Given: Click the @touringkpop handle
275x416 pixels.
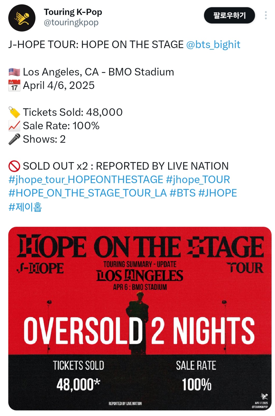Looking at the screenshot, I should pyautogui.click(x=71, y=23).
